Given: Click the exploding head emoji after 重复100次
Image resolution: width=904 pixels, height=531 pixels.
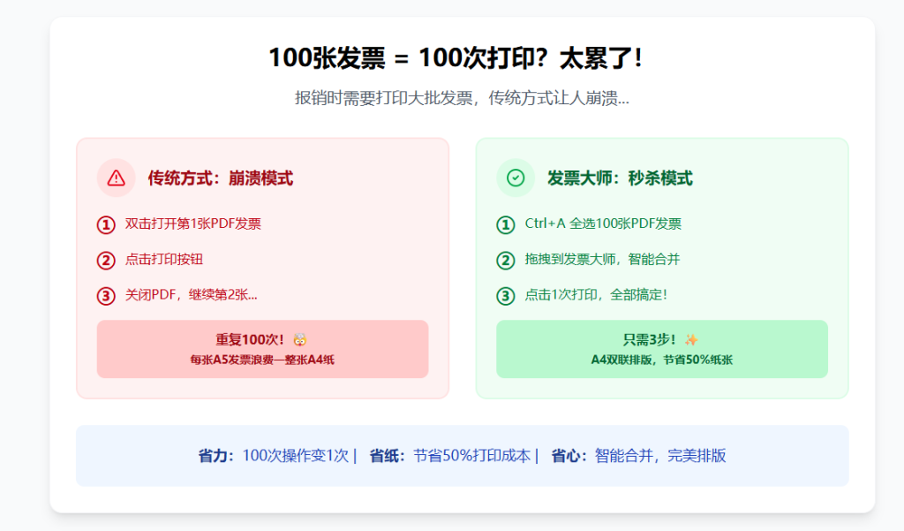Looking at the screenshot, I should coord(300,340).
